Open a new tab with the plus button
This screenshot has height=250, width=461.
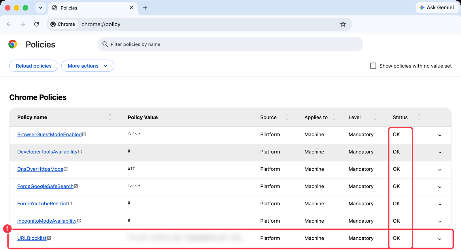click(145, 8)
